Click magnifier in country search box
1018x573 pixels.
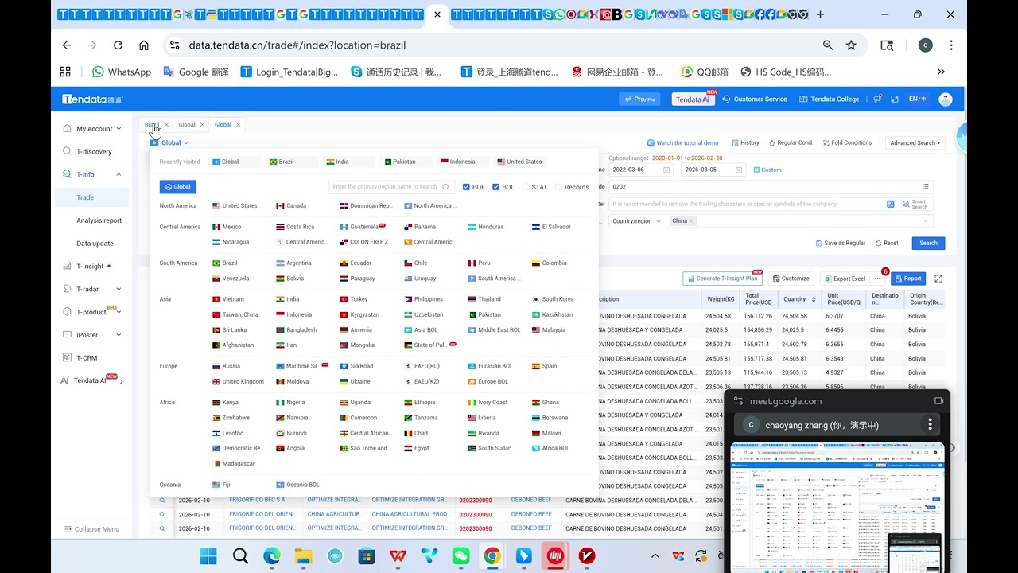pos(446,187)
